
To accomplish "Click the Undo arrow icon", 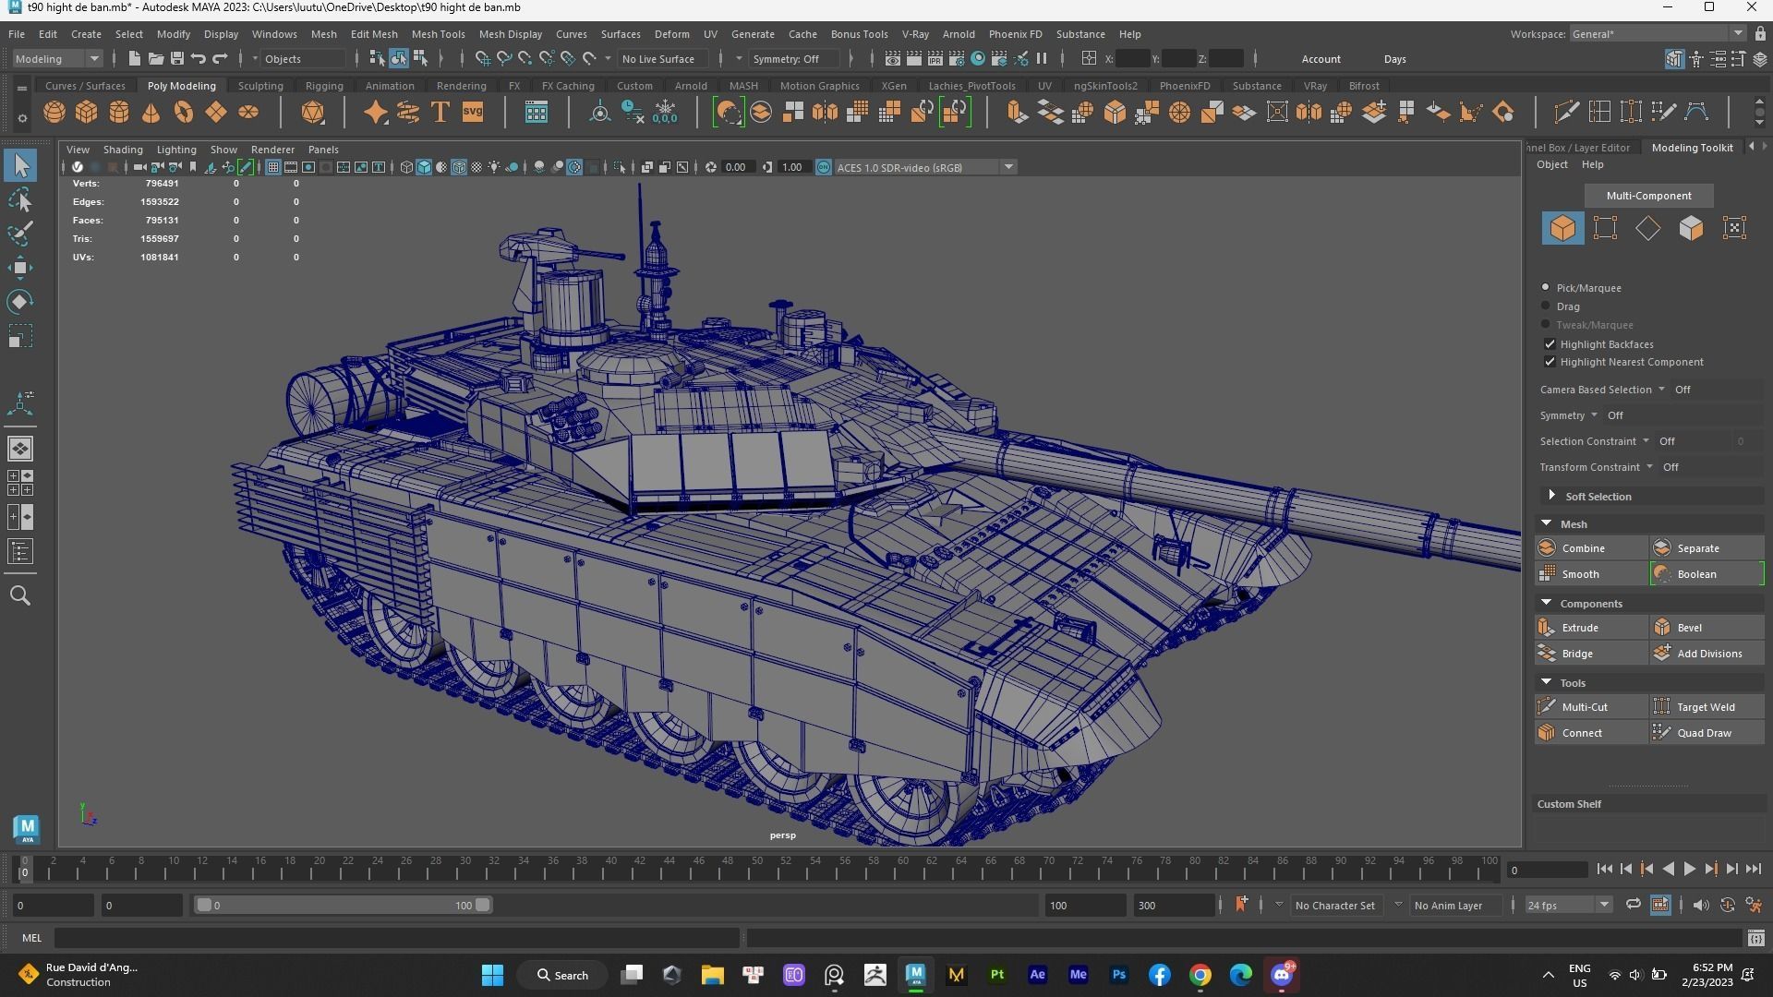I will [x=198, y=59].
